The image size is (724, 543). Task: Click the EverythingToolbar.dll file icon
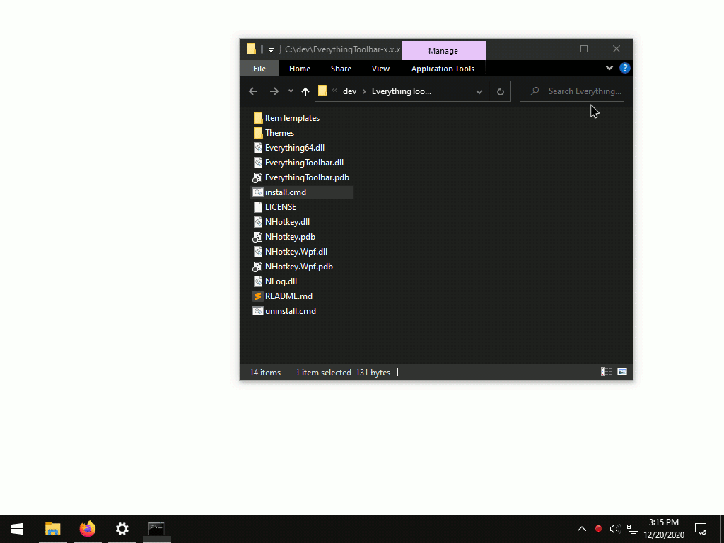(258, 163)
